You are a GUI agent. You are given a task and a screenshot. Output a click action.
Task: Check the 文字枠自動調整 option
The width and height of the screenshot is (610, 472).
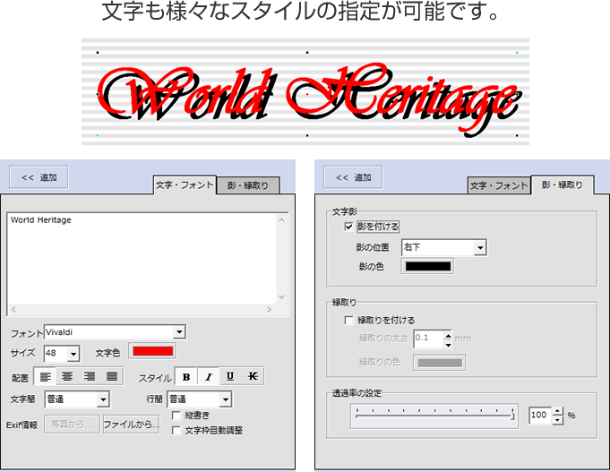pyautogui.click(x=176, y=430)
